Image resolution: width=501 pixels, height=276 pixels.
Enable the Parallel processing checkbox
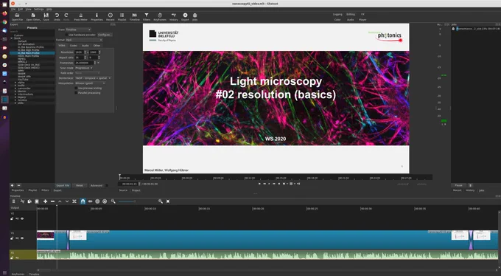(x=76, y=93)
